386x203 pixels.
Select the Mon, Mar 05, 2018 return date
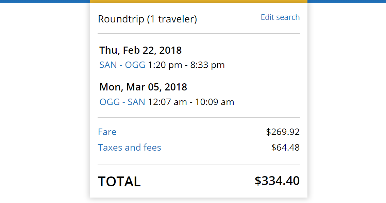click(x=143, y=87)
